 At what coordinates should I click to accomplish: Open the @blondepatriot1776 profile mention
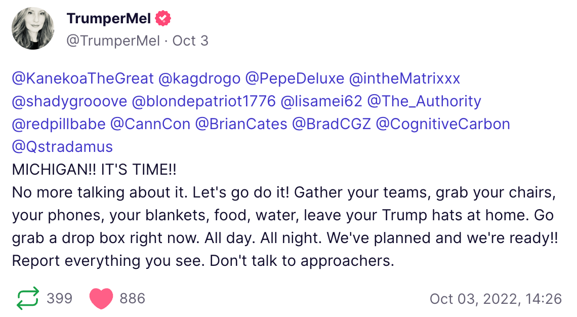pos(204,101)
